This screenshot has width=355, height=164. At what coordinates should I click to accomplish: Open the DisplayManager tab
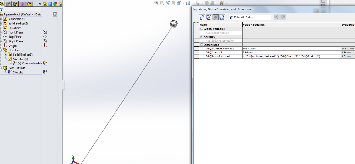(x=29, y=4)
